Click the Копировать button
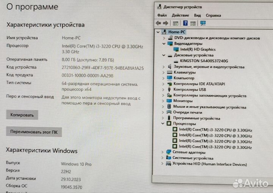This screenshot has width=273, height=193. 22,115
